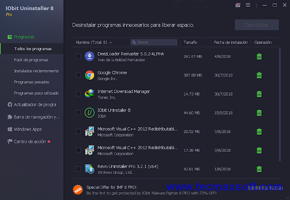Open the hamburger options menu
Viewport: 290px width, 200px height.
pyautogui.click(x=248, y=5)
